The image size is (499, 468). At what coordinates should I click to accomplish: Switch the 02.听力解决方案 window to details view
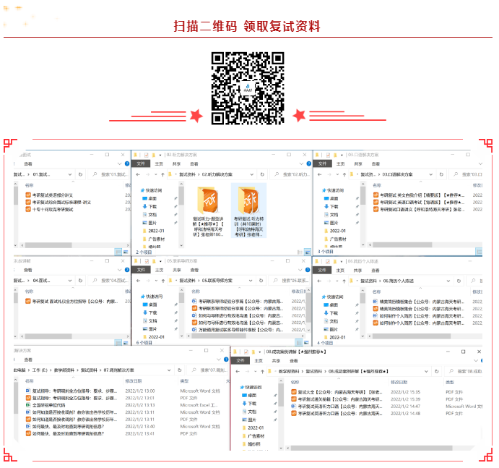[x=300, y=252]
